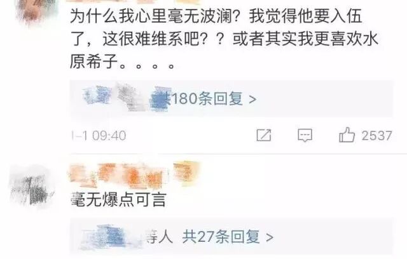The width and height of the screenshot is (407, 259).
Task: Tap the first commenter's blurred username at top
Action: (134, 2)
